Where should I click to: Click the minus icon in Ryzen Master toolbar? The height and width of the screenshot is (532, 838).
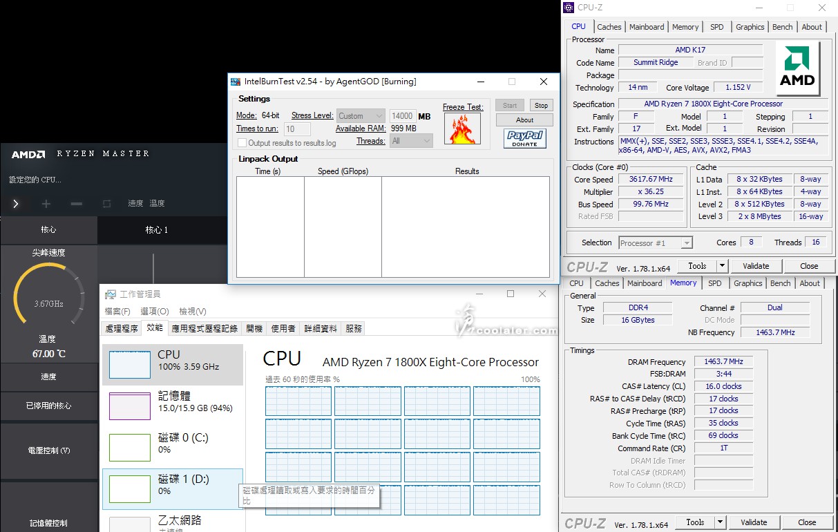click(77, 204)
